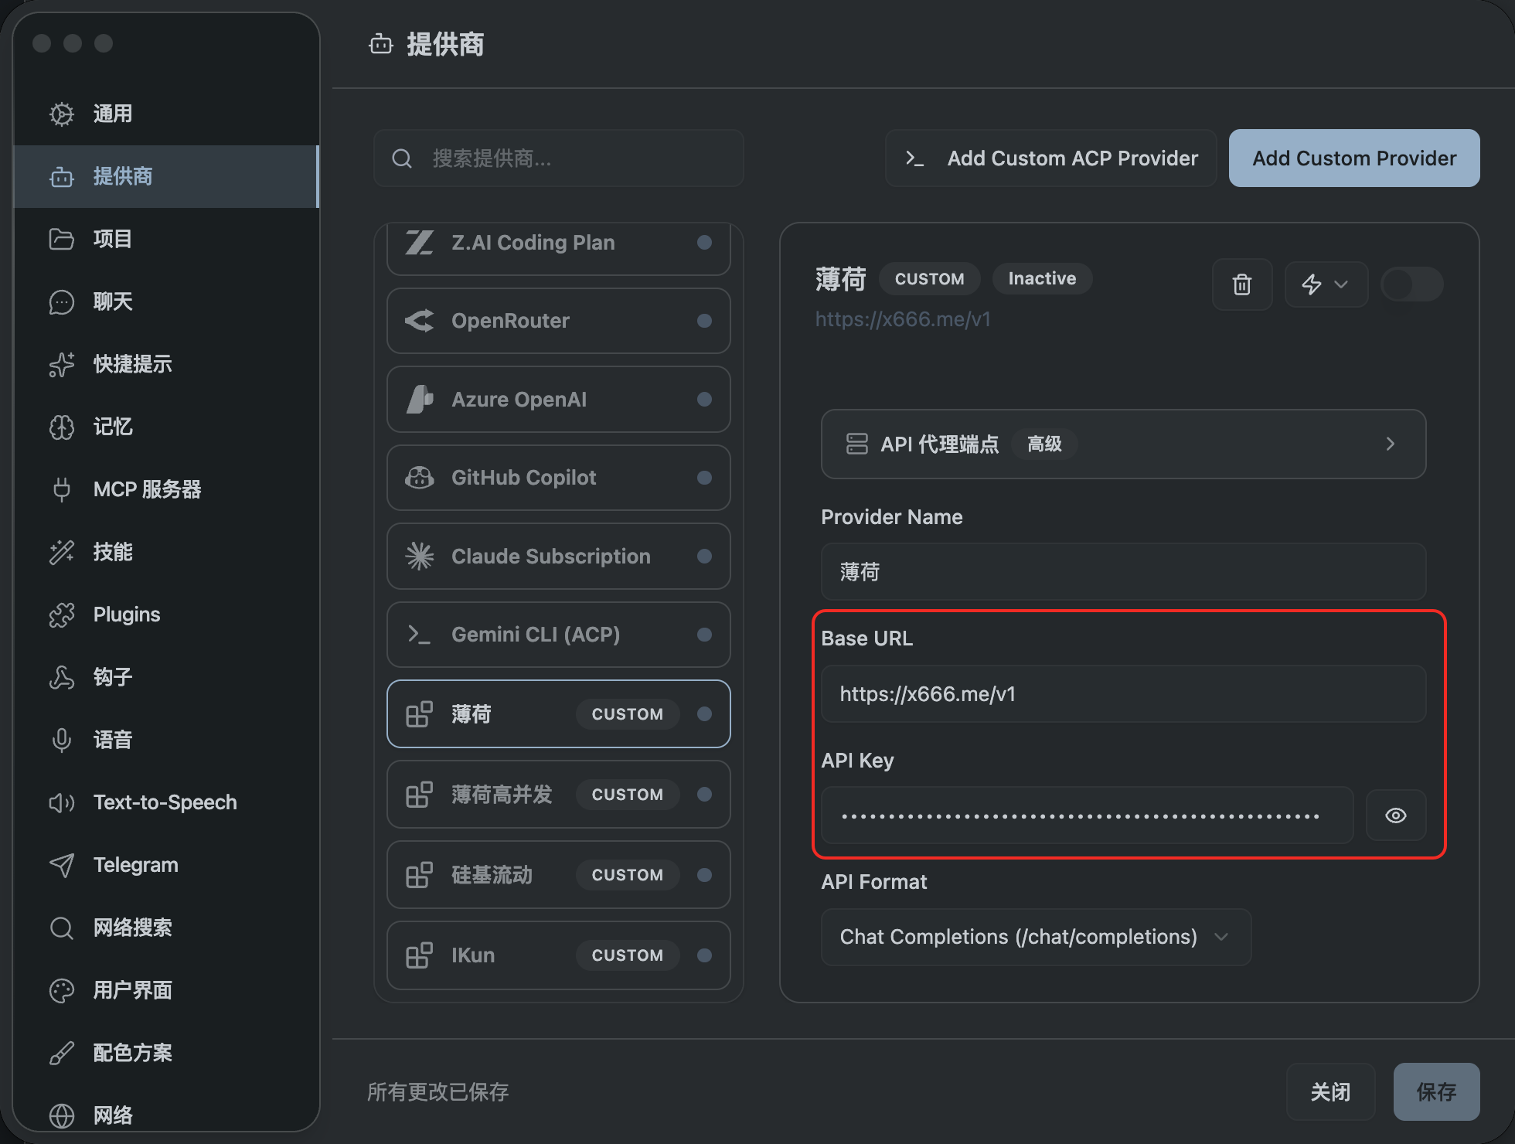Open the lightning bolt test dropdown
Image resolution: width=1515 pixels, height=1144 pixels.
(1326, 284)
